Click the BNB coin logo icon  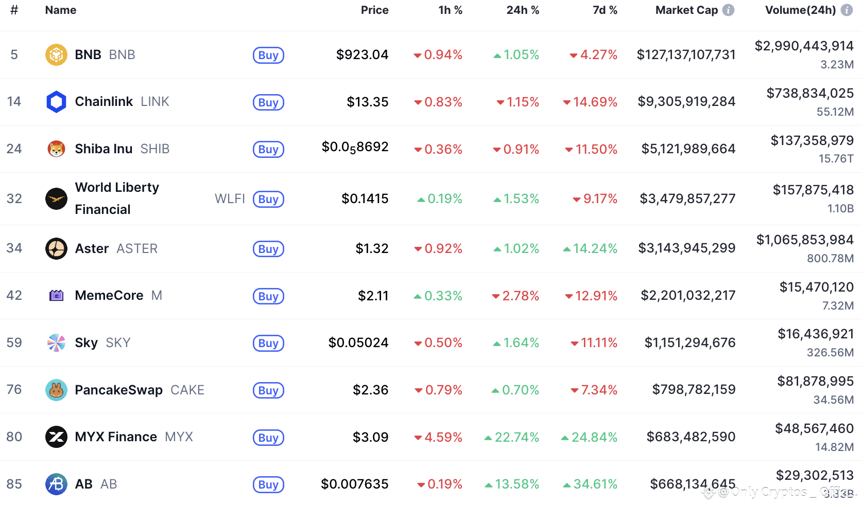56,55
